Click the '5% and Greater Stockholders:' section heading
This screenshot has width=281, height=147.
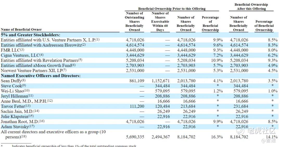pos(30,35)
